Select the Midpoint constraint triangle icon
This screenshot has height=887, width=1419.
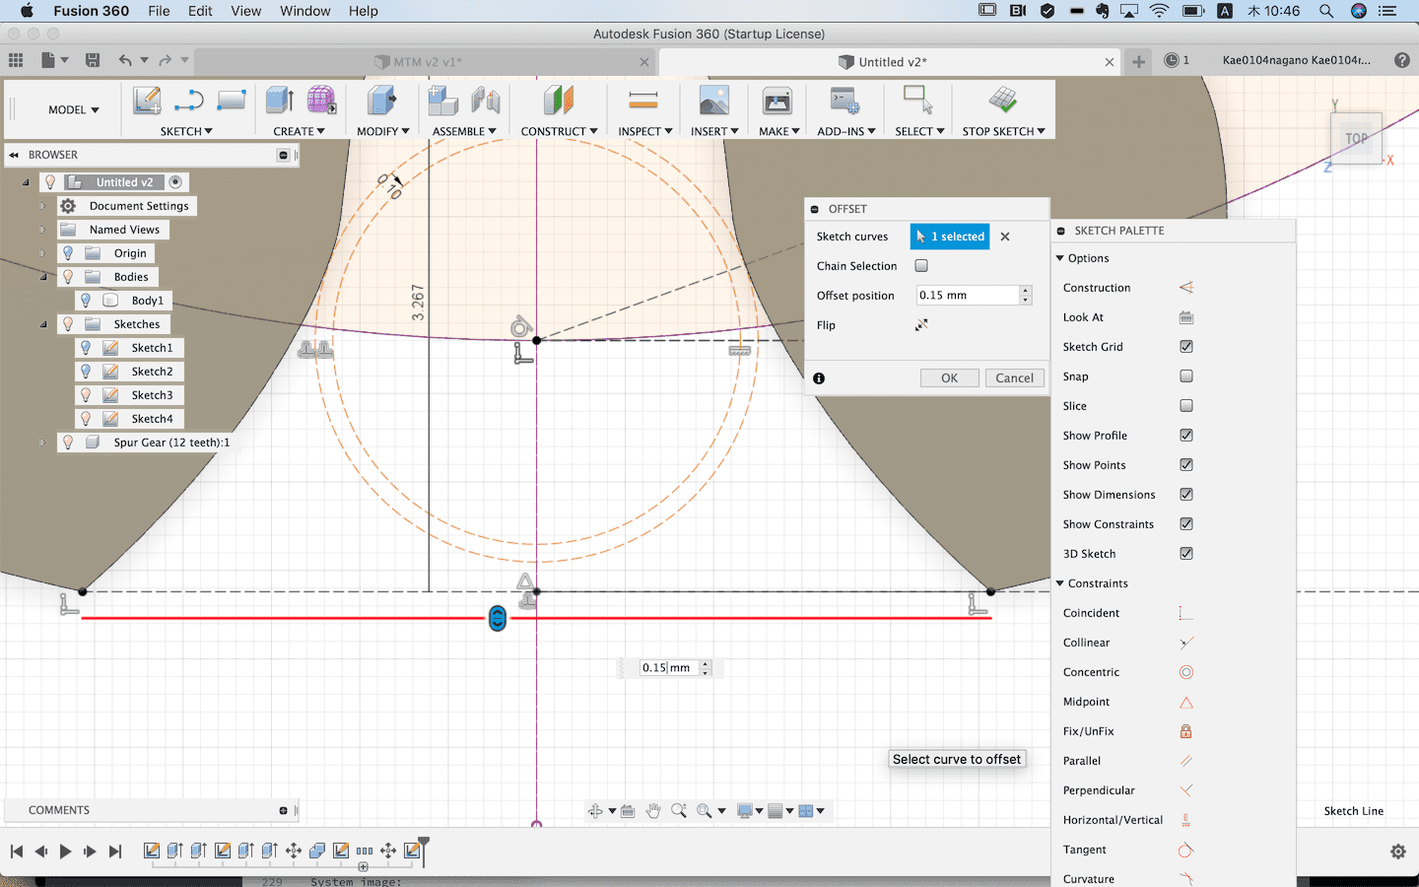pos(1186,702)
